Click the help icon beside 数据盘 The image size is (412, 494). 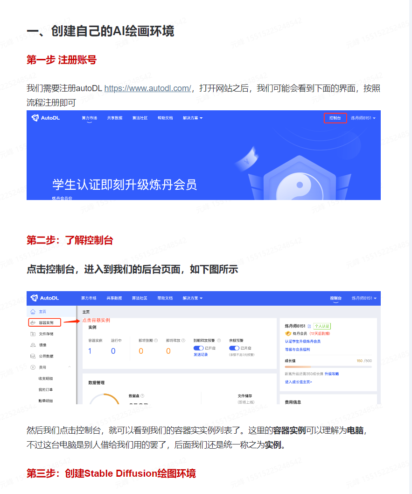[142, 396]
